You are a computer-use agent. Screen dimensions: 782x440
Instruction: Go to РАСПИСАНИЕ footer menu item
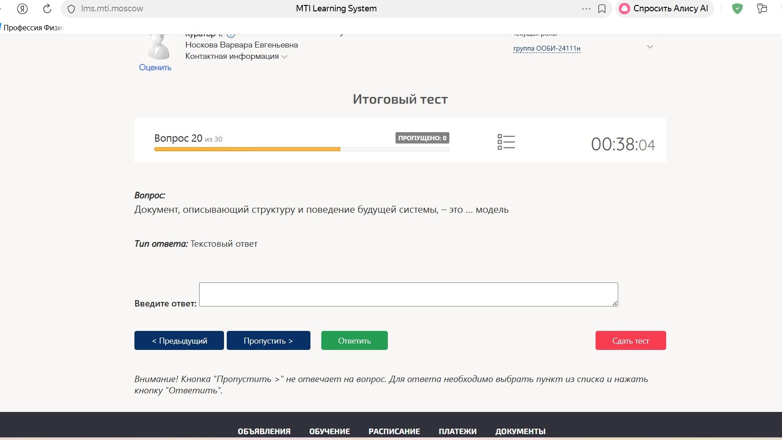tap(394, 431)
